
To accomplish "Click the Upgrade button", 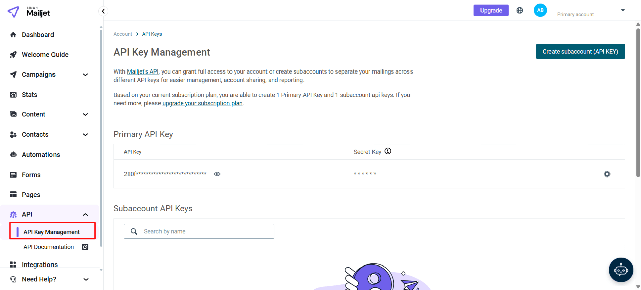I will (491, 10).
